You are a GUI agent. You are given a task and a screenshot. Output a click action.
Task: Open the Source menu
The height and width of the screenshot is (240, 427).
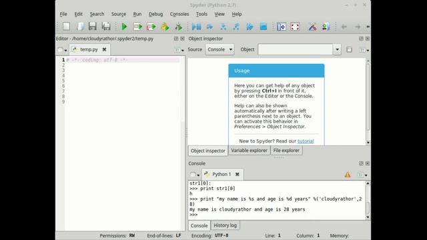coord(119,14)
